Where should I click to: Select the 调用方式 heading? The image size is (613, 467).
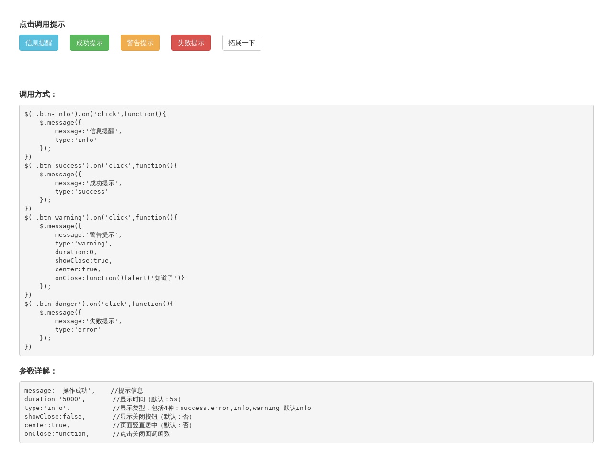click(x=38, y=94)
